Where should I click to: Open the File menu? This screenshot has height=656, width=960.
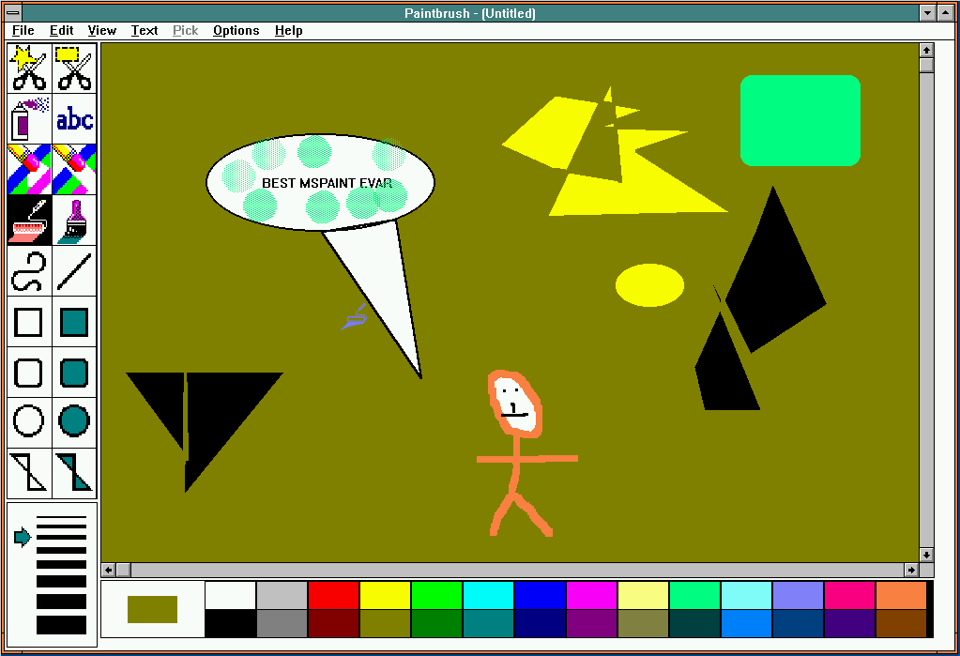(x=23, y=31)
